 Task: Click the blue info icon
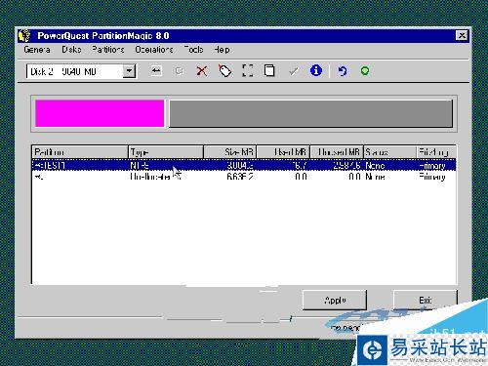click(316, 70)
